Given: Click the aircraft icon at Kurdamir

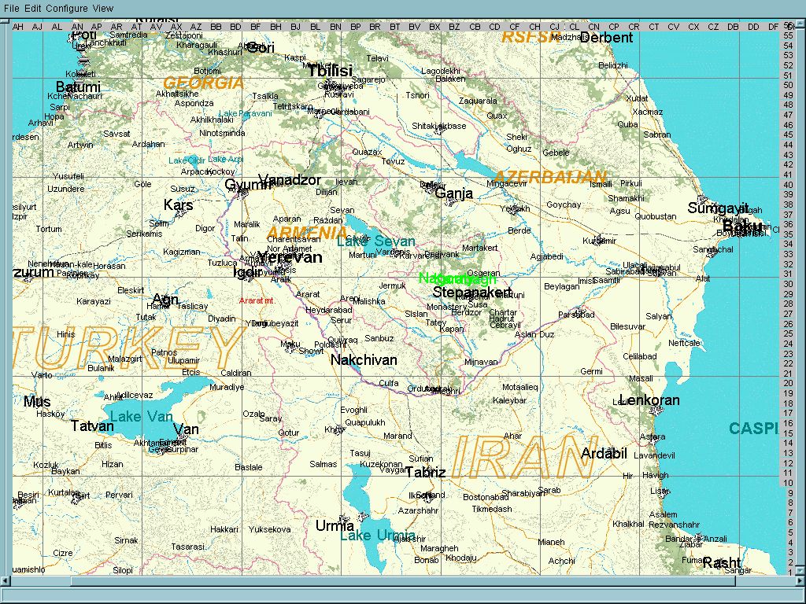Looking at the screenshot, I should [x=598, y=239].
